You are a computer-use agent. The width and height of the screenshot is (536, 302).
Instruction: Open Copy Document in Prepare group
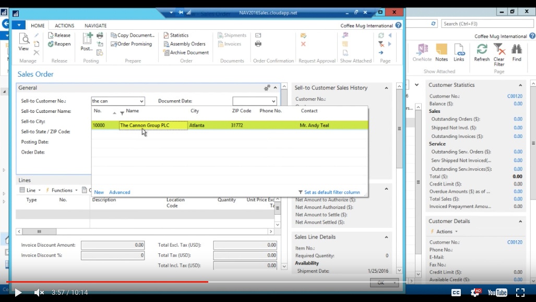(x=133, y=35)
